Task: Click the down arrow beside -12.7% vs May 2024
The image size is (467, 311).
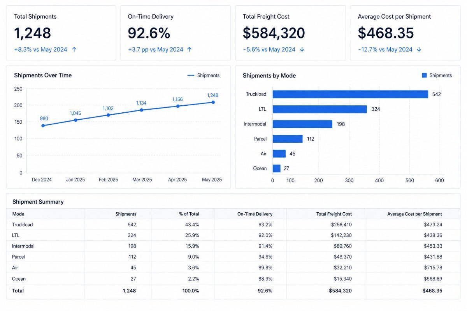Action: coord(419,49)
